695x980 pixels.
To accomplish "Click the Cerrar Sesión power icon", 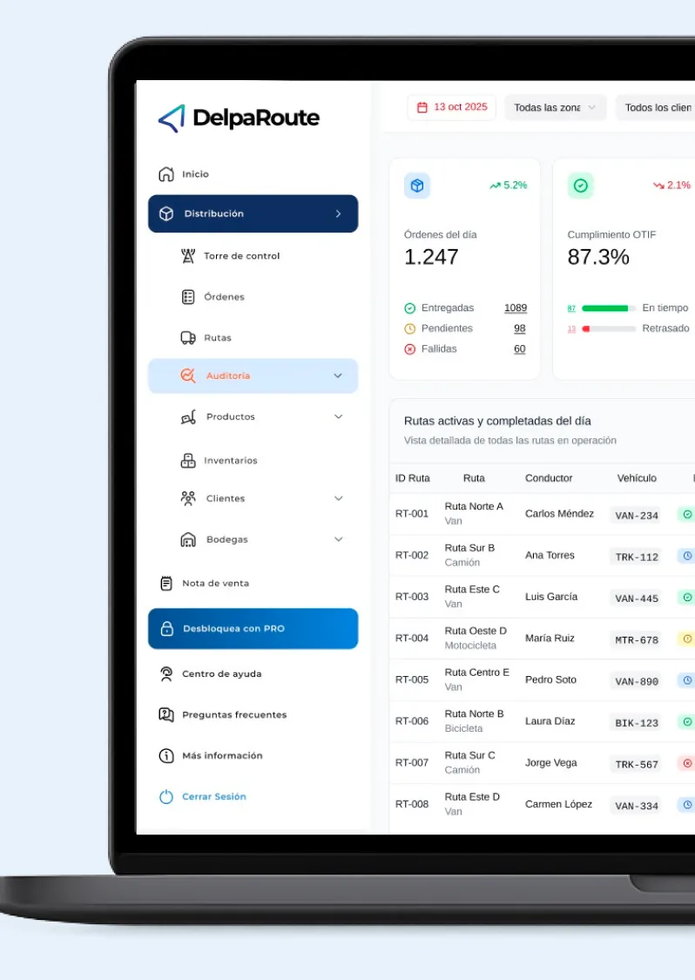I will click(x=166, y=797).
